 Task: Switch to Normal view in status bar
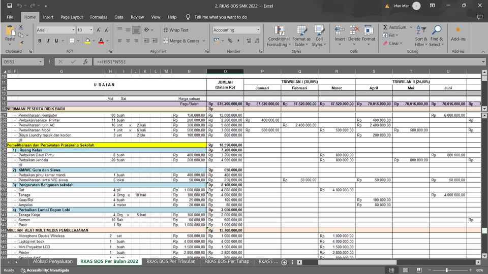point(392,270)
